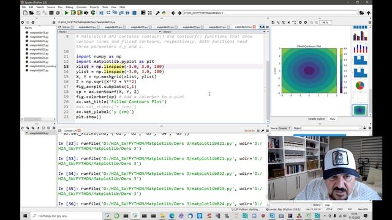This screenshot has width=392, height=220.
Task: Open Microsoft Edge from the taskbar
Action: (x=171, y=216)
